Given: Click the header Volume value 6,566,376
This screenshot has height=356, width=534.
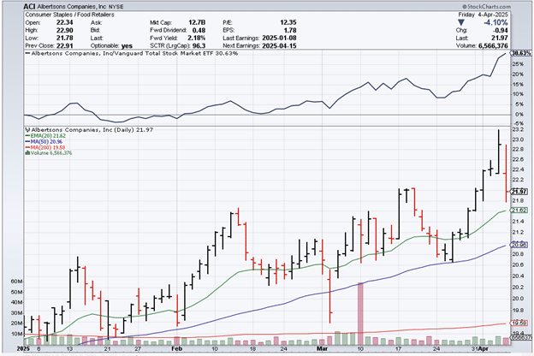Looking at the screenshot, I should (493, 45).
